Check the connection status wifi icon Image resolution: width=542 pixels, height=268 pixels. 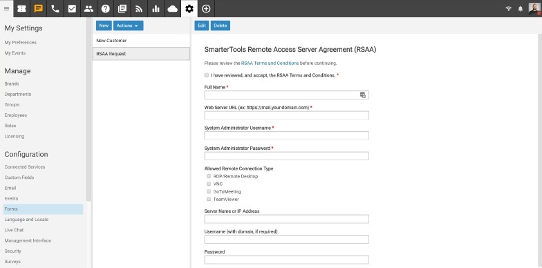(x=508, y=8)
